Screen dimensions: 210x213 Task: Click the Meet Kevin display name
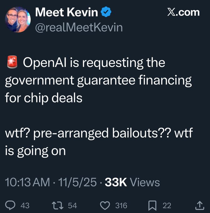(x=66, y=13)
